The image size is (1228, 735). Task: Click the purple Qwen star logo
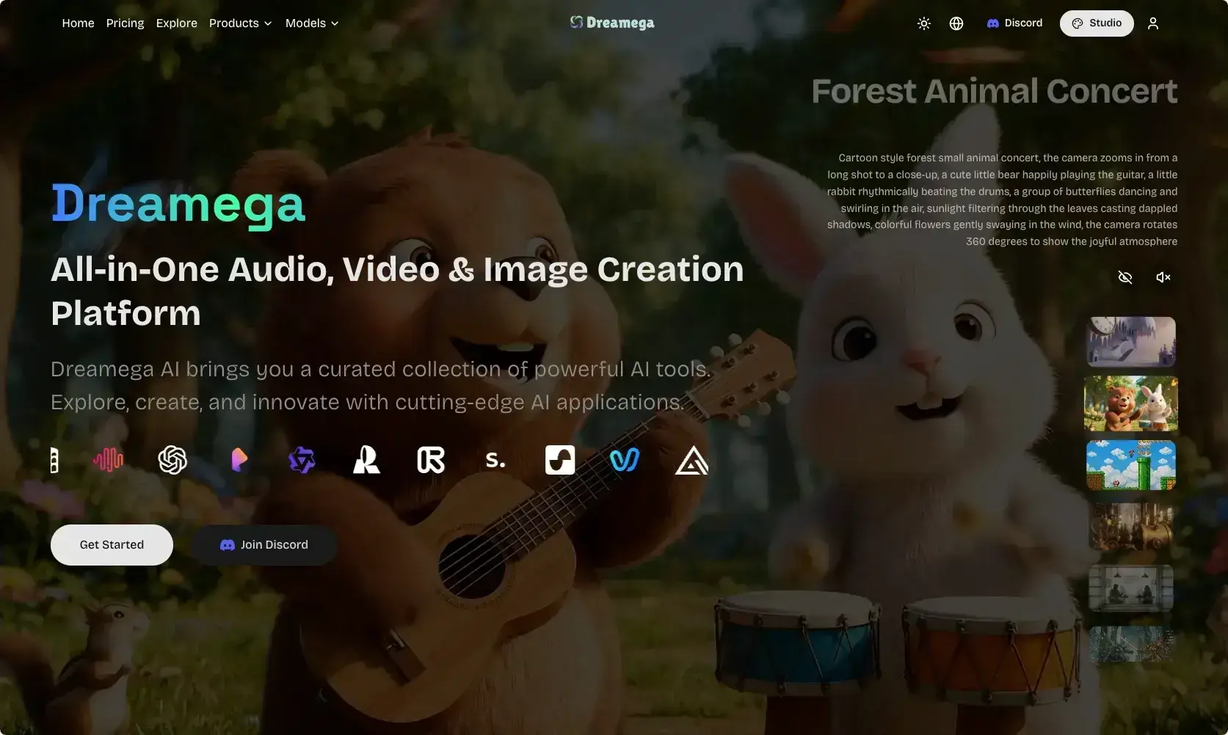click(x=302, y=460)
